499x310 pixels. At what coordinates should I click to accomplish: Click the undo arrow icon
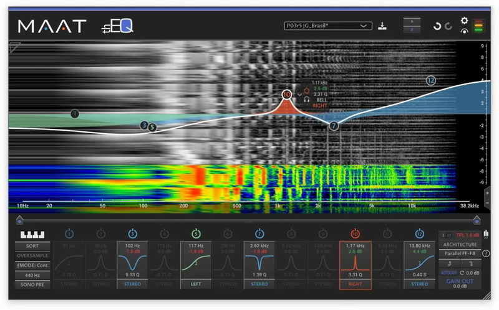tap(437, 26)
